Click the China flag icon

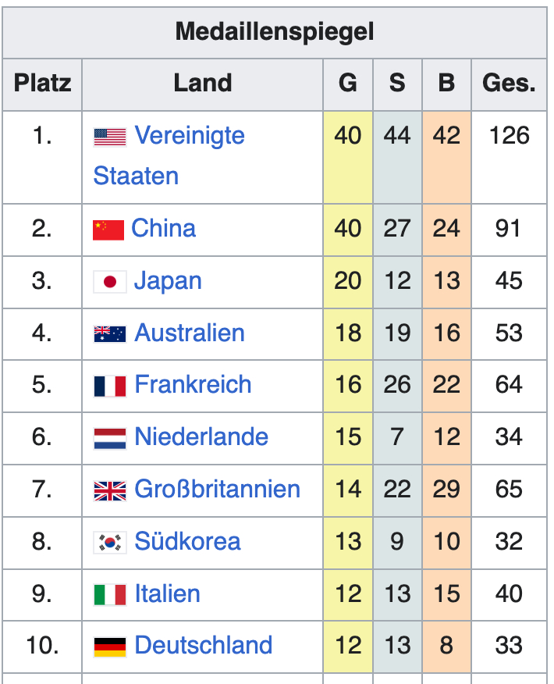coord(108,230)
